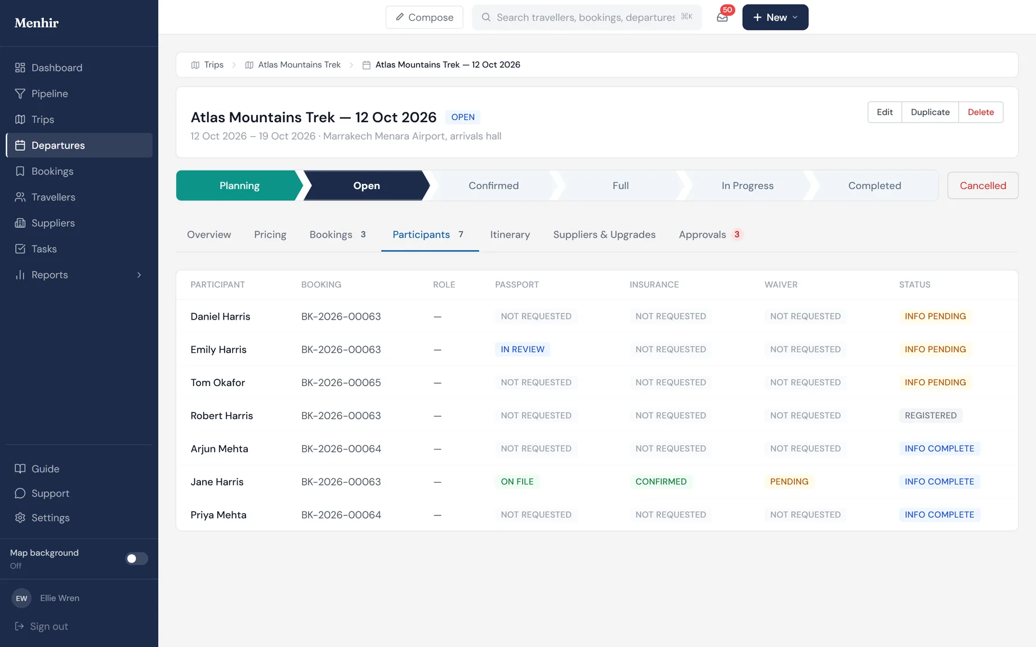
Task: Click the search magnifier icon
Action: point(486,17)
